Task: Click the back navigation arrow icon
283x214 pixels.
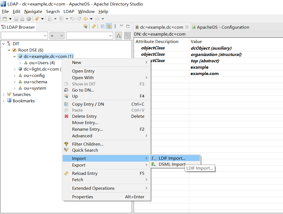Action: pos(86,19)
